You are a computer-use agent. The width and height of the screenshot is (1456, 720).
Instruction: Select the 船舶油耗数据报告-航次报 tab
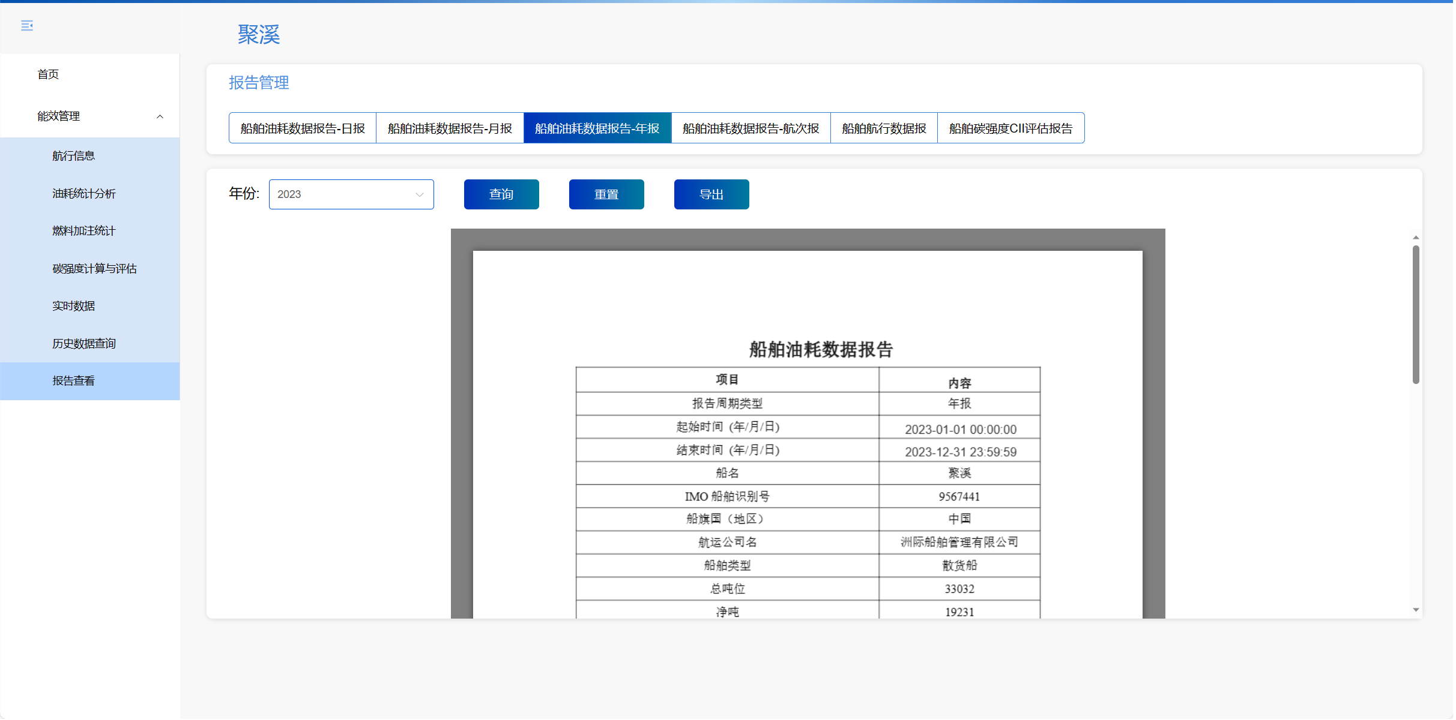pyautogui.click(x=751, y=128)
